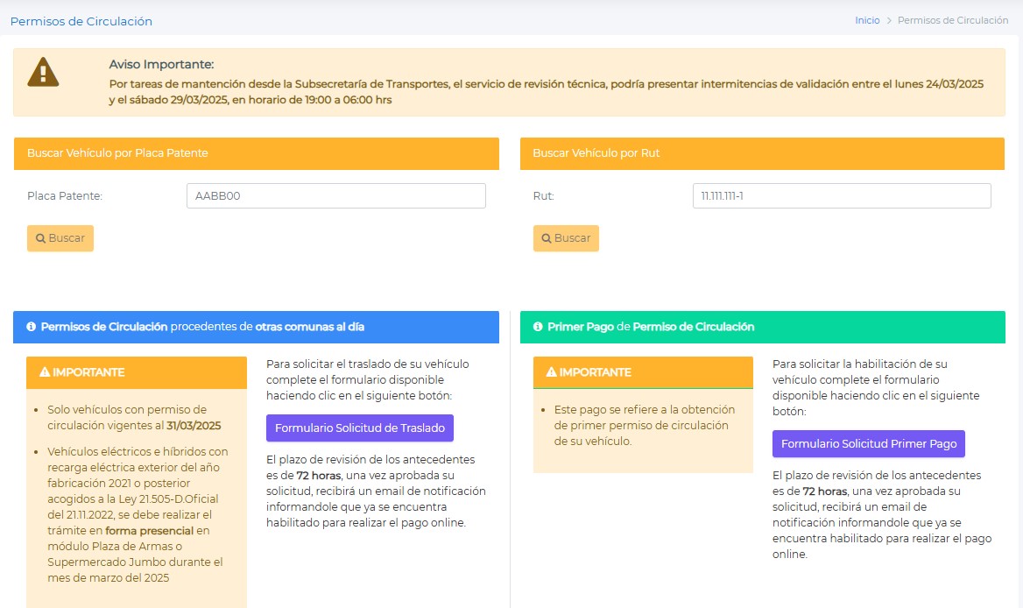Click the Buscar Vehículo por Rut header

[x=762, y=153]
